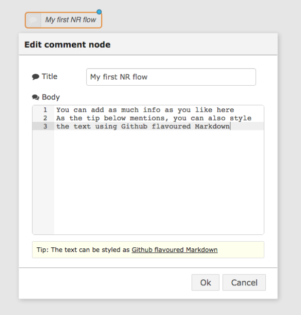Click the empty area of Body editor
The image size is (301, 315).
click(159, 181)
